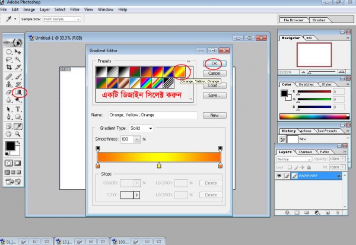Create new fill or adjustment layer
This screenshot has height=245, width=356.
coord(317,212)
